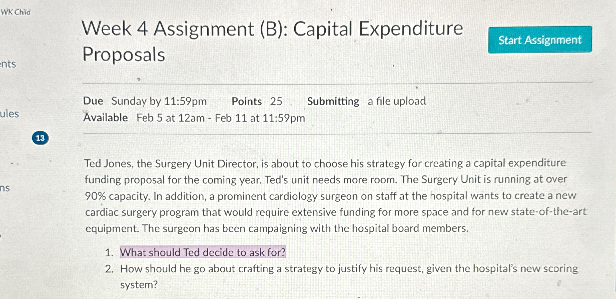Click the WK Child course name
This screenshot has height=299, width=616.
(x=15, y=12)
